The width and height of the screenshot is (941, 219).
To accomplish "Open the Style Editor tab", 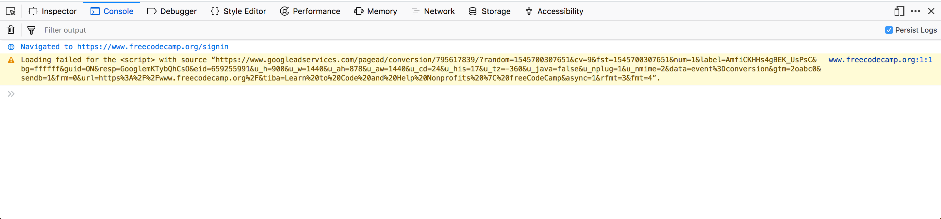I will point(238,11).
